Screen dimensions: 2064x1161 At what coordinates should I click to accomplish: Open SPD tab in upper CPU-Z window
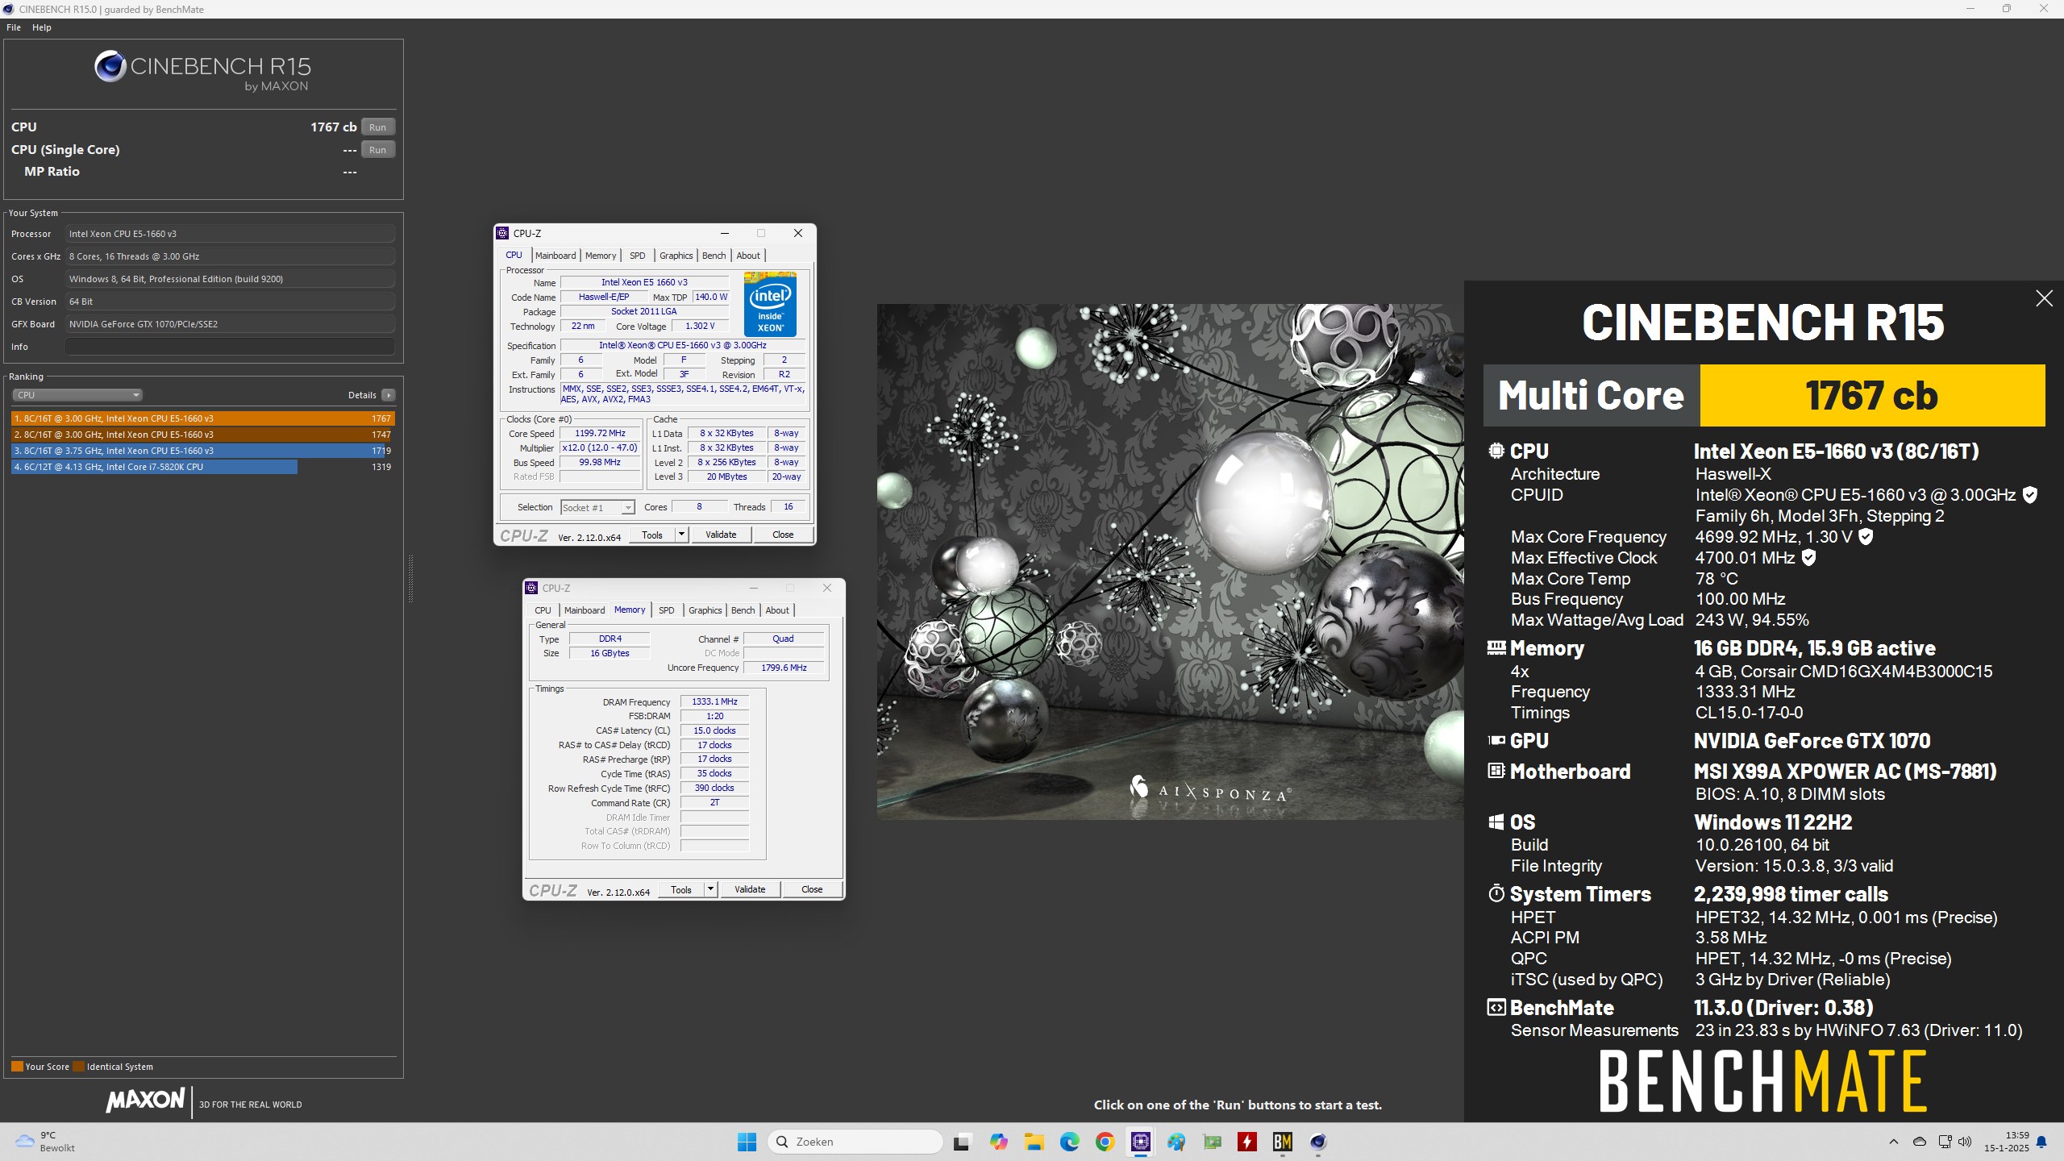[x=637, y=256]
